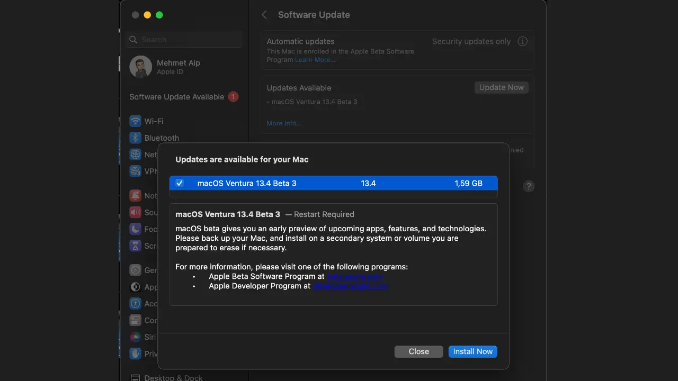Click the Restart Required label
Image resolution: width=678 pixels, height=381 pixels.
(324, 214)
